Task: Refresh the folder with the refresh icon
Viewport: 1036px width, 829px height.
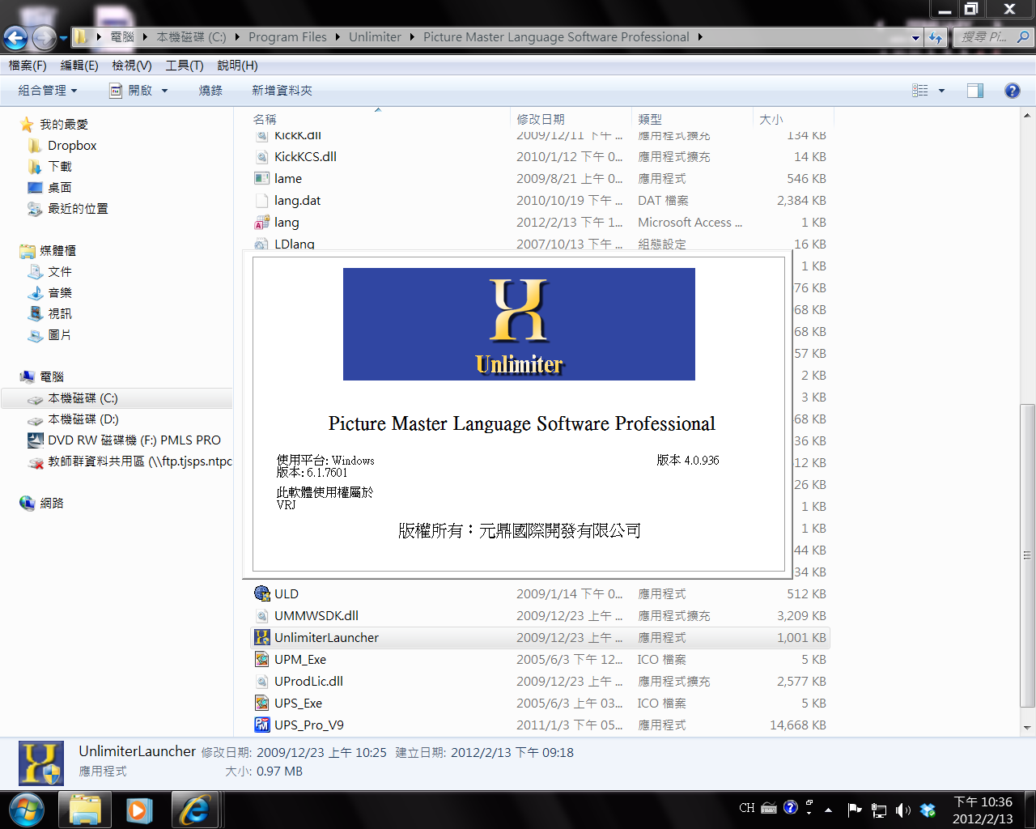Action: (936, 37)
